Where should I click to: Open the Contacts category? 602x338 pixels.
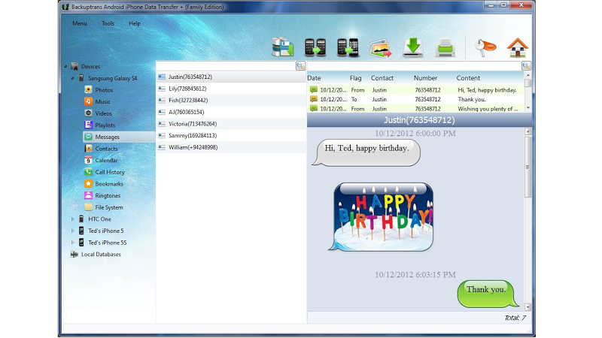tap(106, 149)
